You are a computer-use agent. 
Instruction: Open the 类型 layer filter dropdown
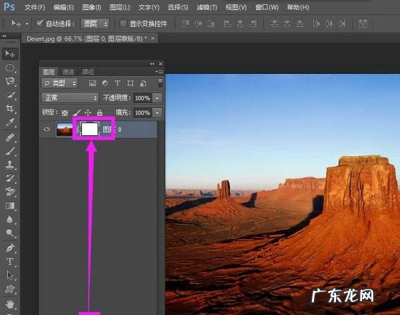coord(60,83)
